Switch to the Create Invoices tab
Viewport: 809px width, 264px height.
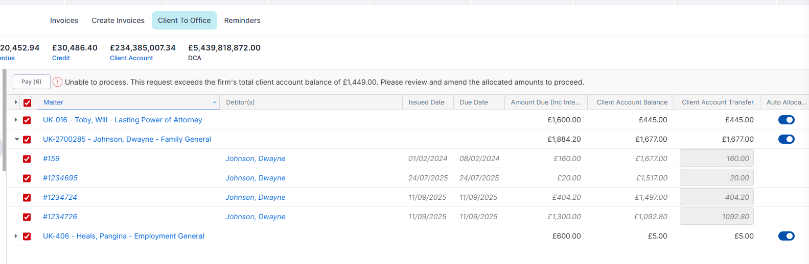pos(118,20)
